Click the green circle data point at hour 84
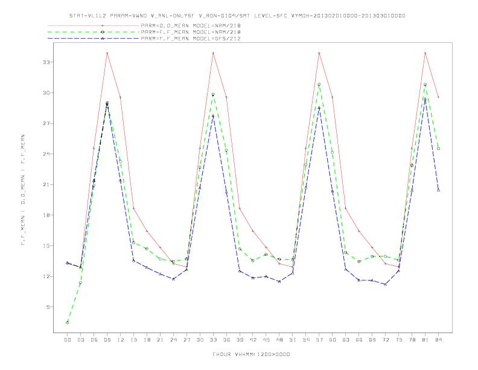 pos(438,148)
